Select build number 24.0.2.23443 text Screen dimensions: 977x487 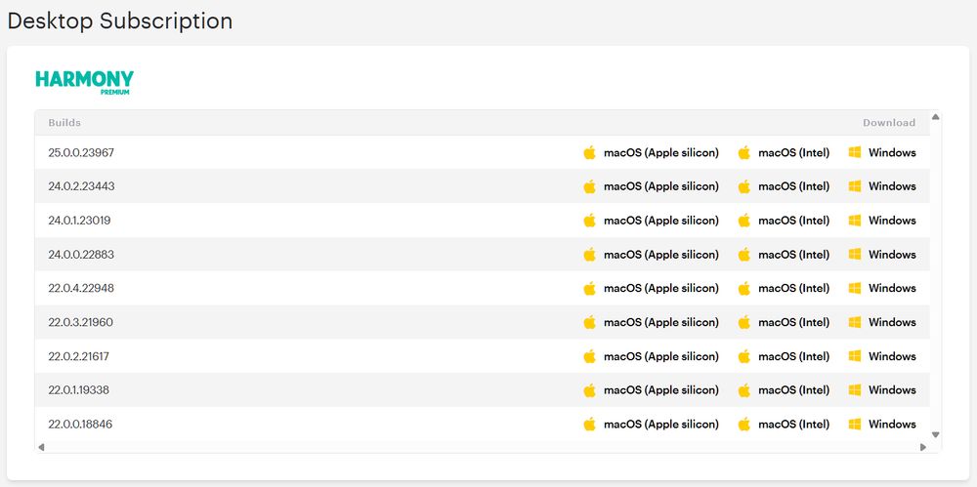tap(81, 186)
